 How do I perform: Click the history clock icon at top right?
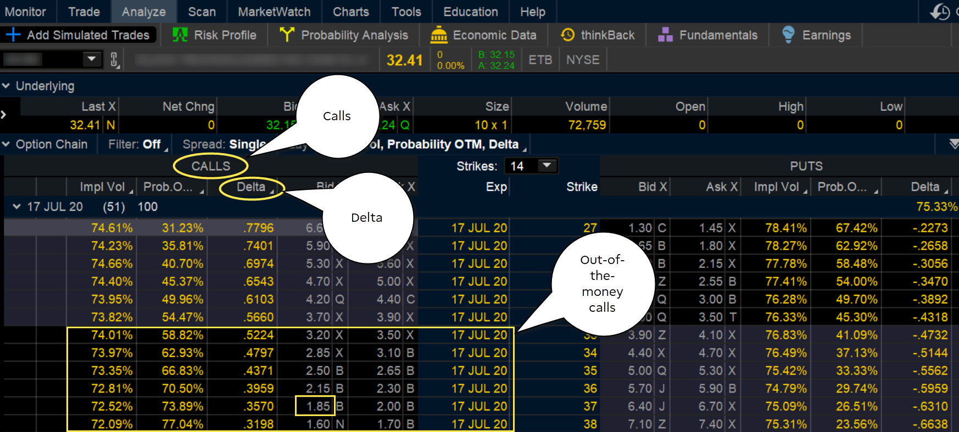pos(940,12)
